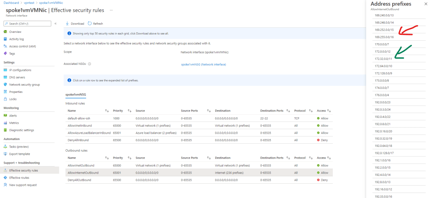Refresh the effective security rules

95,24
